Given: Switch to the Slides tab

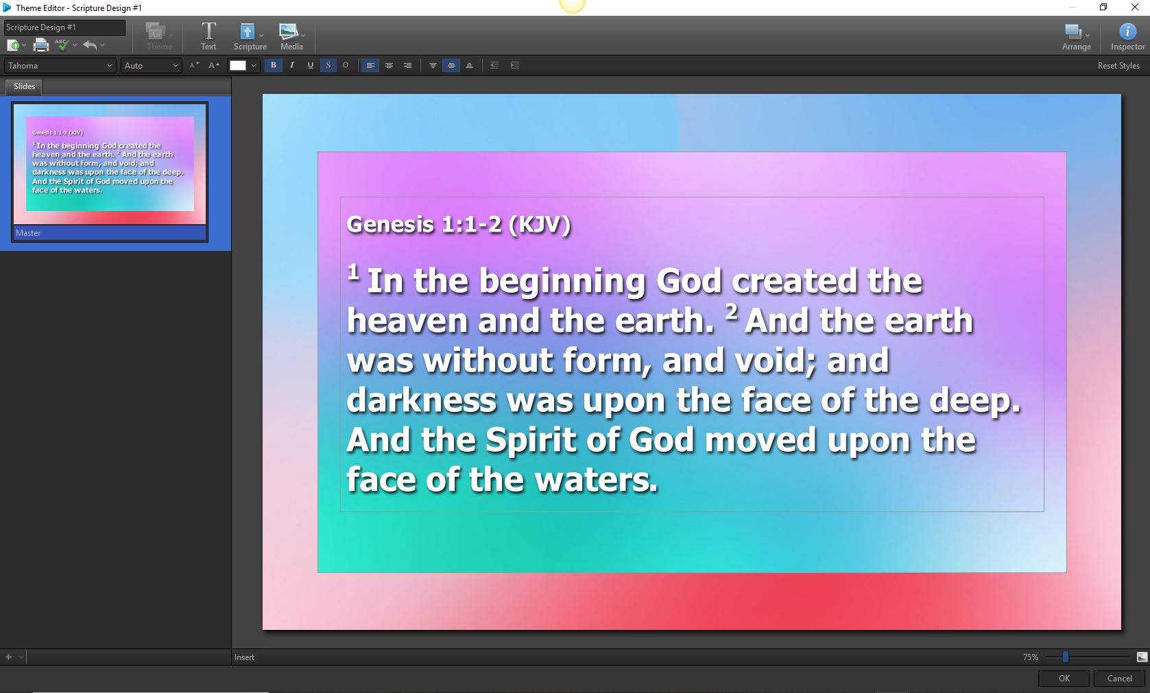Looking at the screenshot, I should pyautogui.click(x=23, y=86).
